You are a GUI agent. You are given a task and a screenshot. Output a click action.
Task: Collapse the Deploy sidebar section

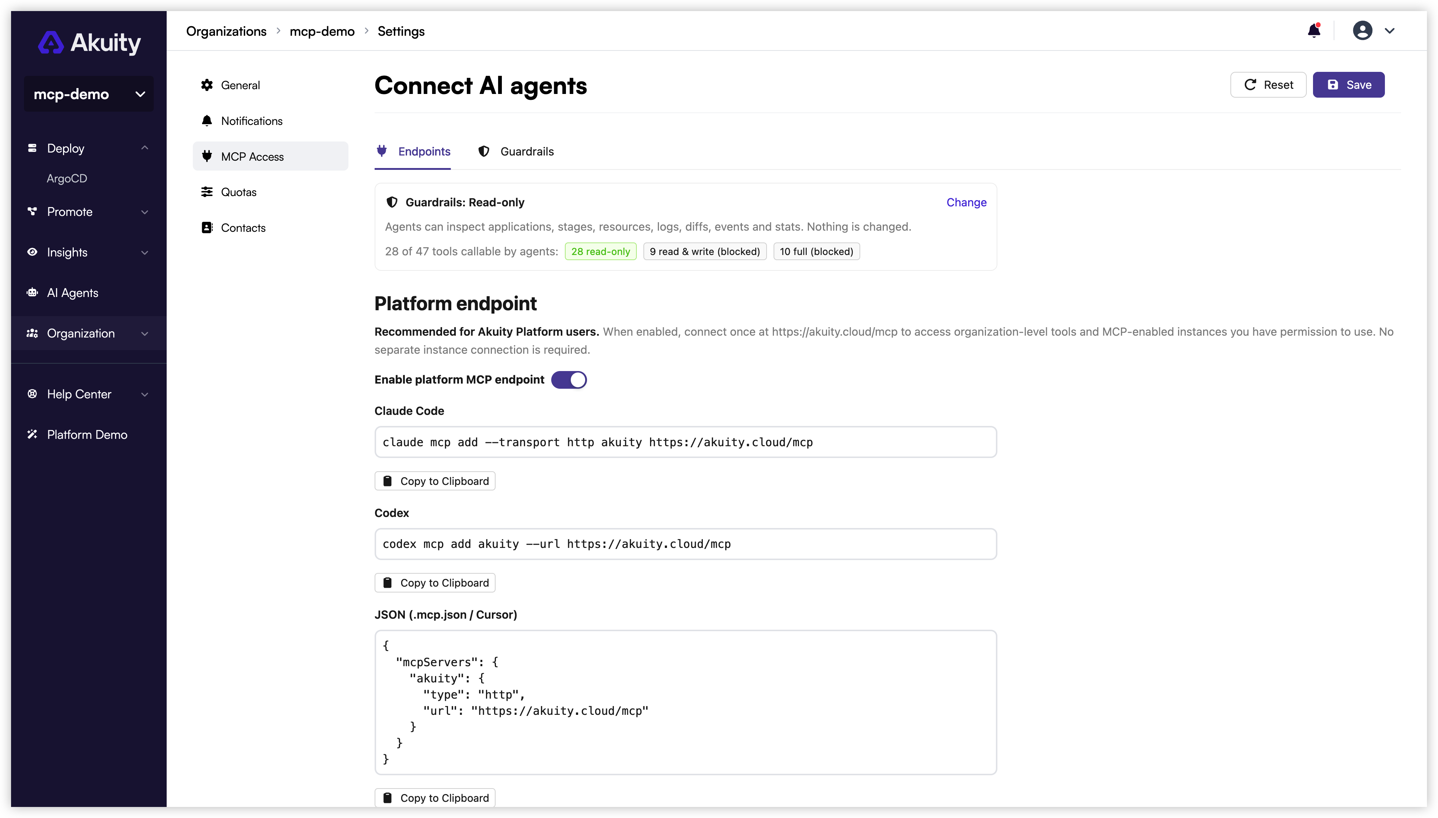[x=89, y=148]
